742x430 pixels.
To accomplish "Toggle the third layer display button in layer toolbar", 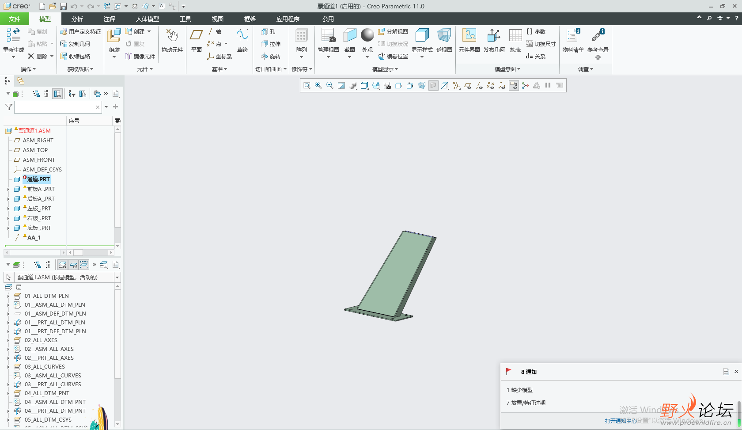I will 84,265.
